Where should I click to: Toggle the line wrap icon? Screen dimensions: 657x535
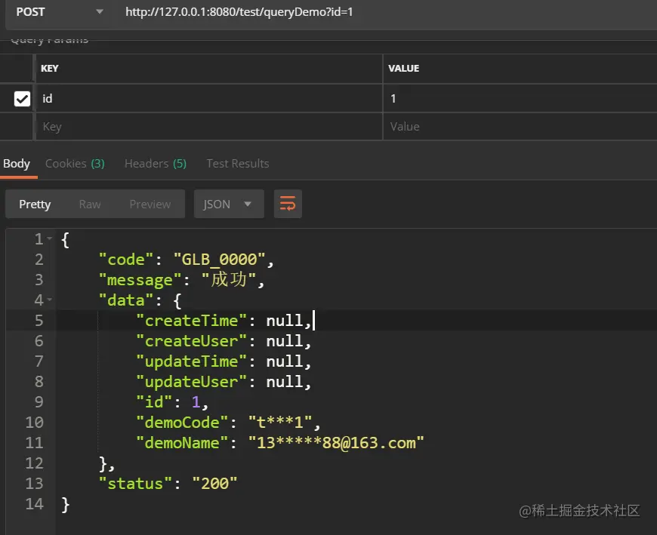[x=288, y=204]
